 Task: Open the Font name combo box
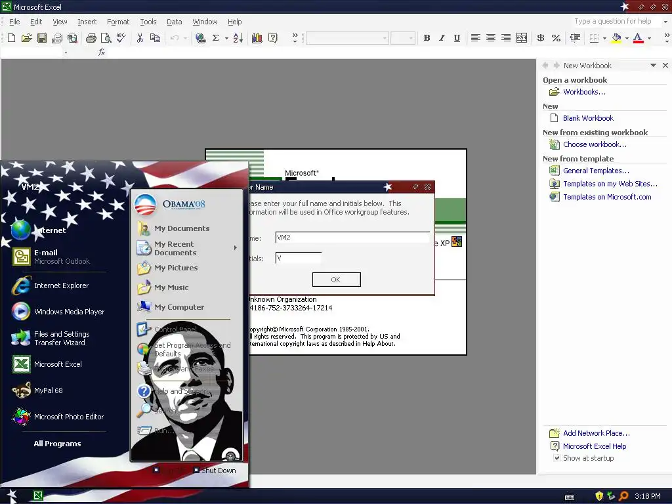(x=347, y=38)
